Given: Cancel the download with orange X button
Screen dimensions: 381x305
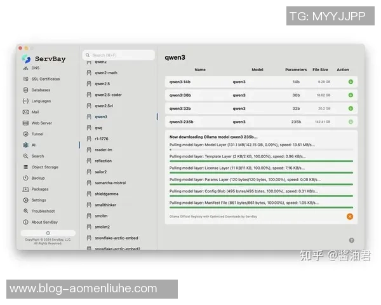Looking at the screenshot, I should [x=350, y=217].
